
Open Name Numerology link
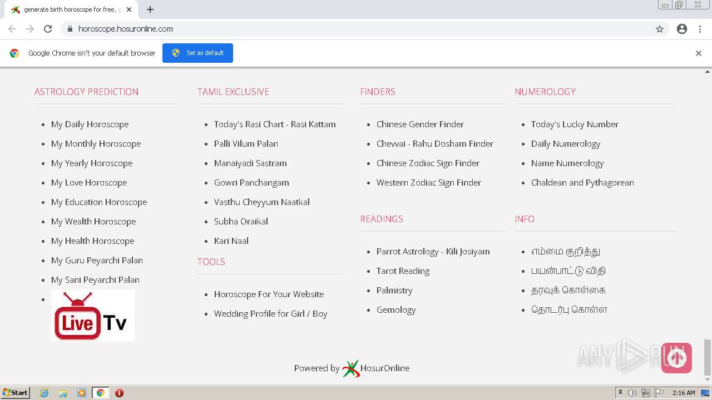(567, 163)
